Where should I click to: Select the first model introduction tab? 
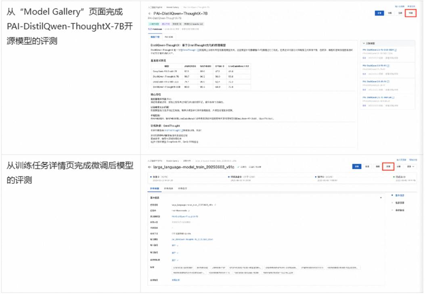coord(155,37)
